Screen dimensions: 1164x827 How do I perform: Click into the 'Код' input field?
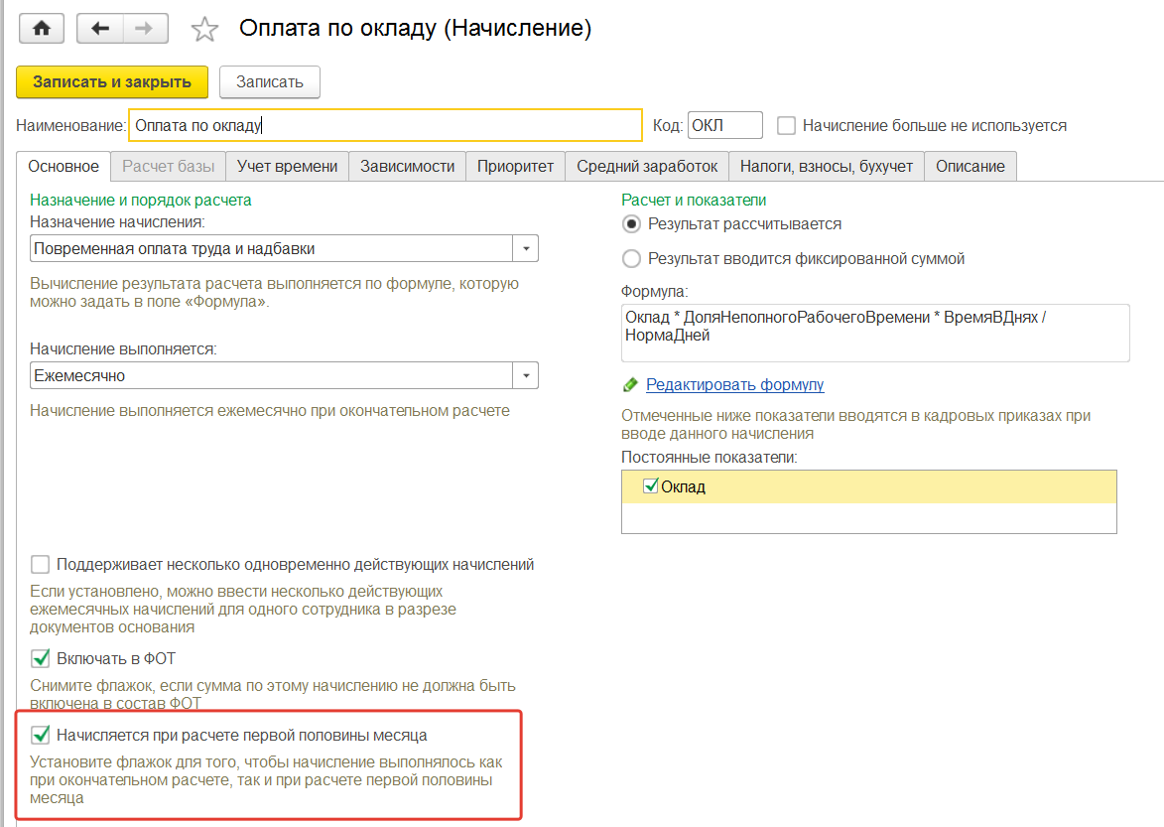tap(724, 125)
